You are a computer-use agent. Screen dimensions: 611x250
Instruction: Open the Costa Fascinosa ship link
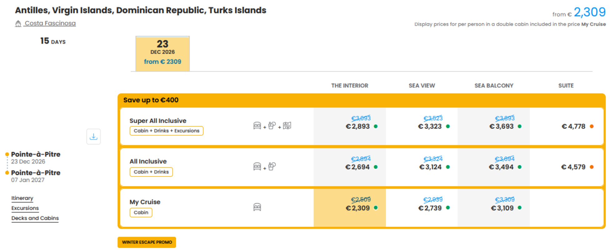(x=50, y=23)
